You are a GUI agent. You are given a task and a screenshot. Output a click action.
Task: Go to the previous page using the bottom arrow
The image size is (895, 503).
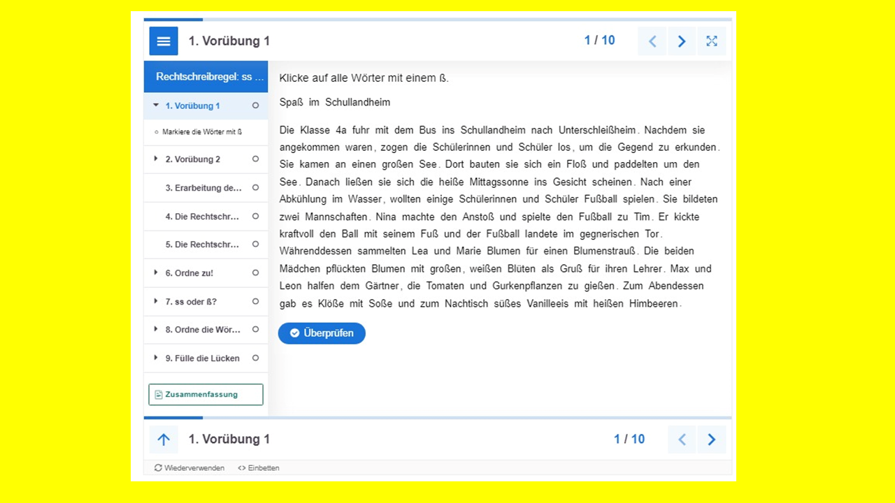[x=682, y=439]
